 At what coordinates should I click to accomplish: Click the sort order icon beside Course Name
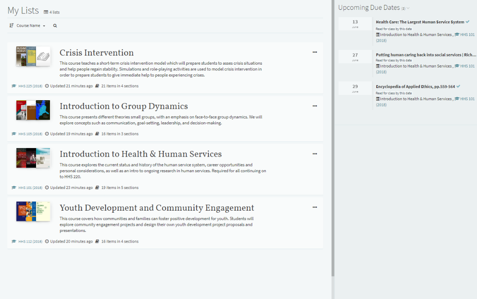click(x=11, y=26)
